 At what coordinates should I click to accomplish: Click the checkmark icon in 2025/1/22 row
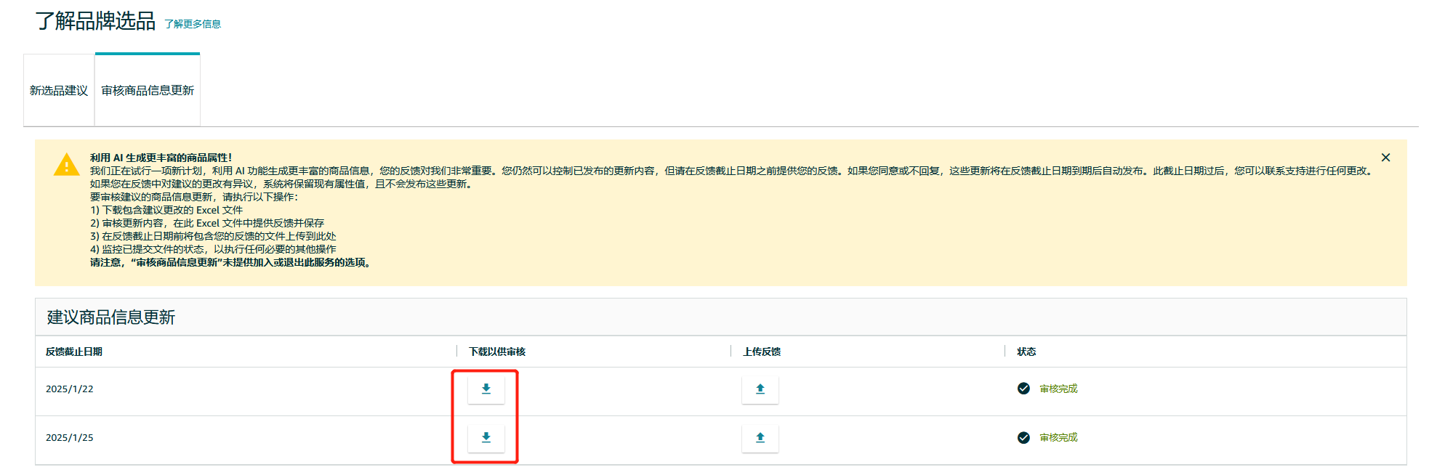pyautogui.click(x=1023, y=389)
